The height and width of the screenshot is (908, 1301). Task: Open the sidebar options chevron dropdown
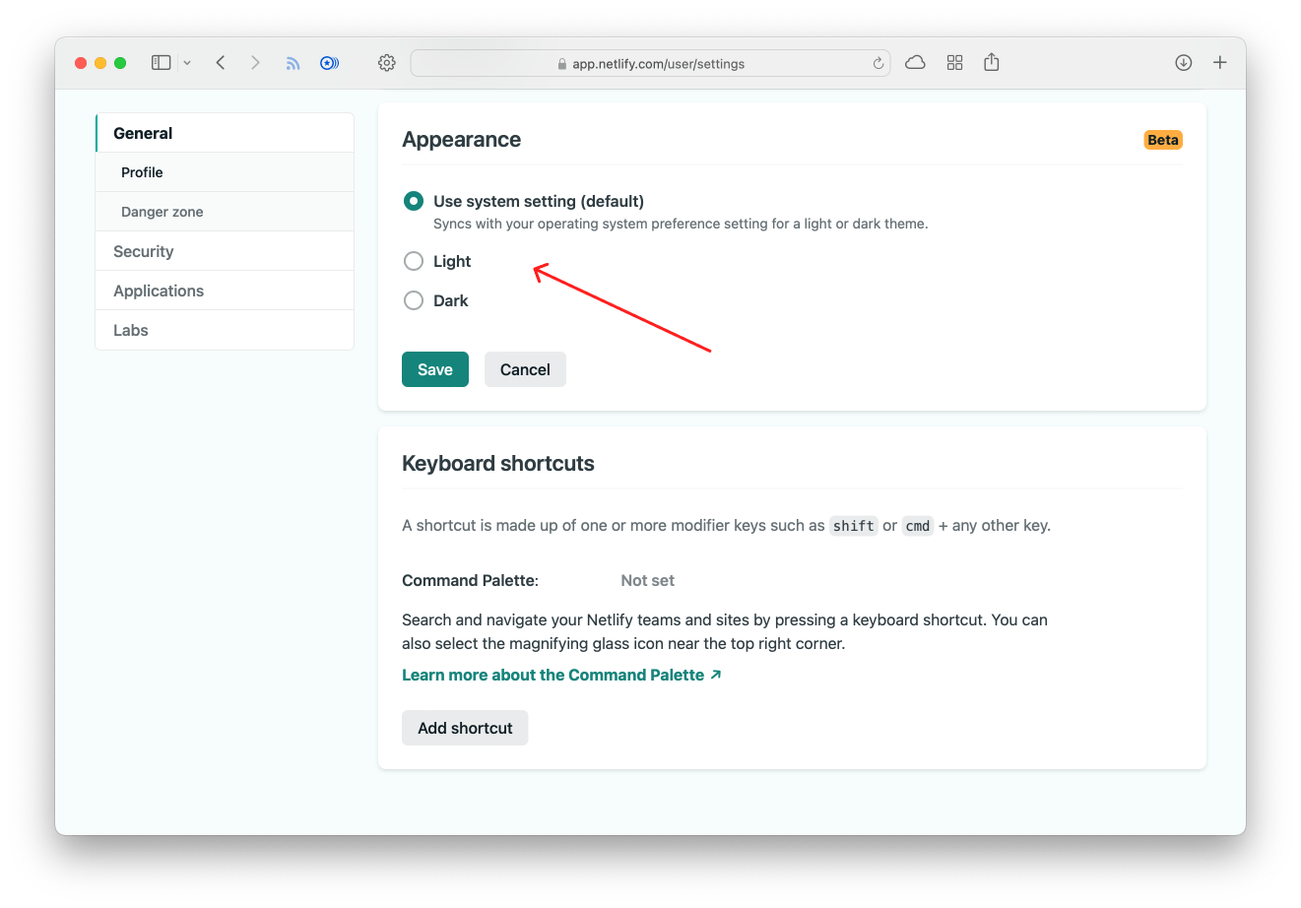[187, 63]
